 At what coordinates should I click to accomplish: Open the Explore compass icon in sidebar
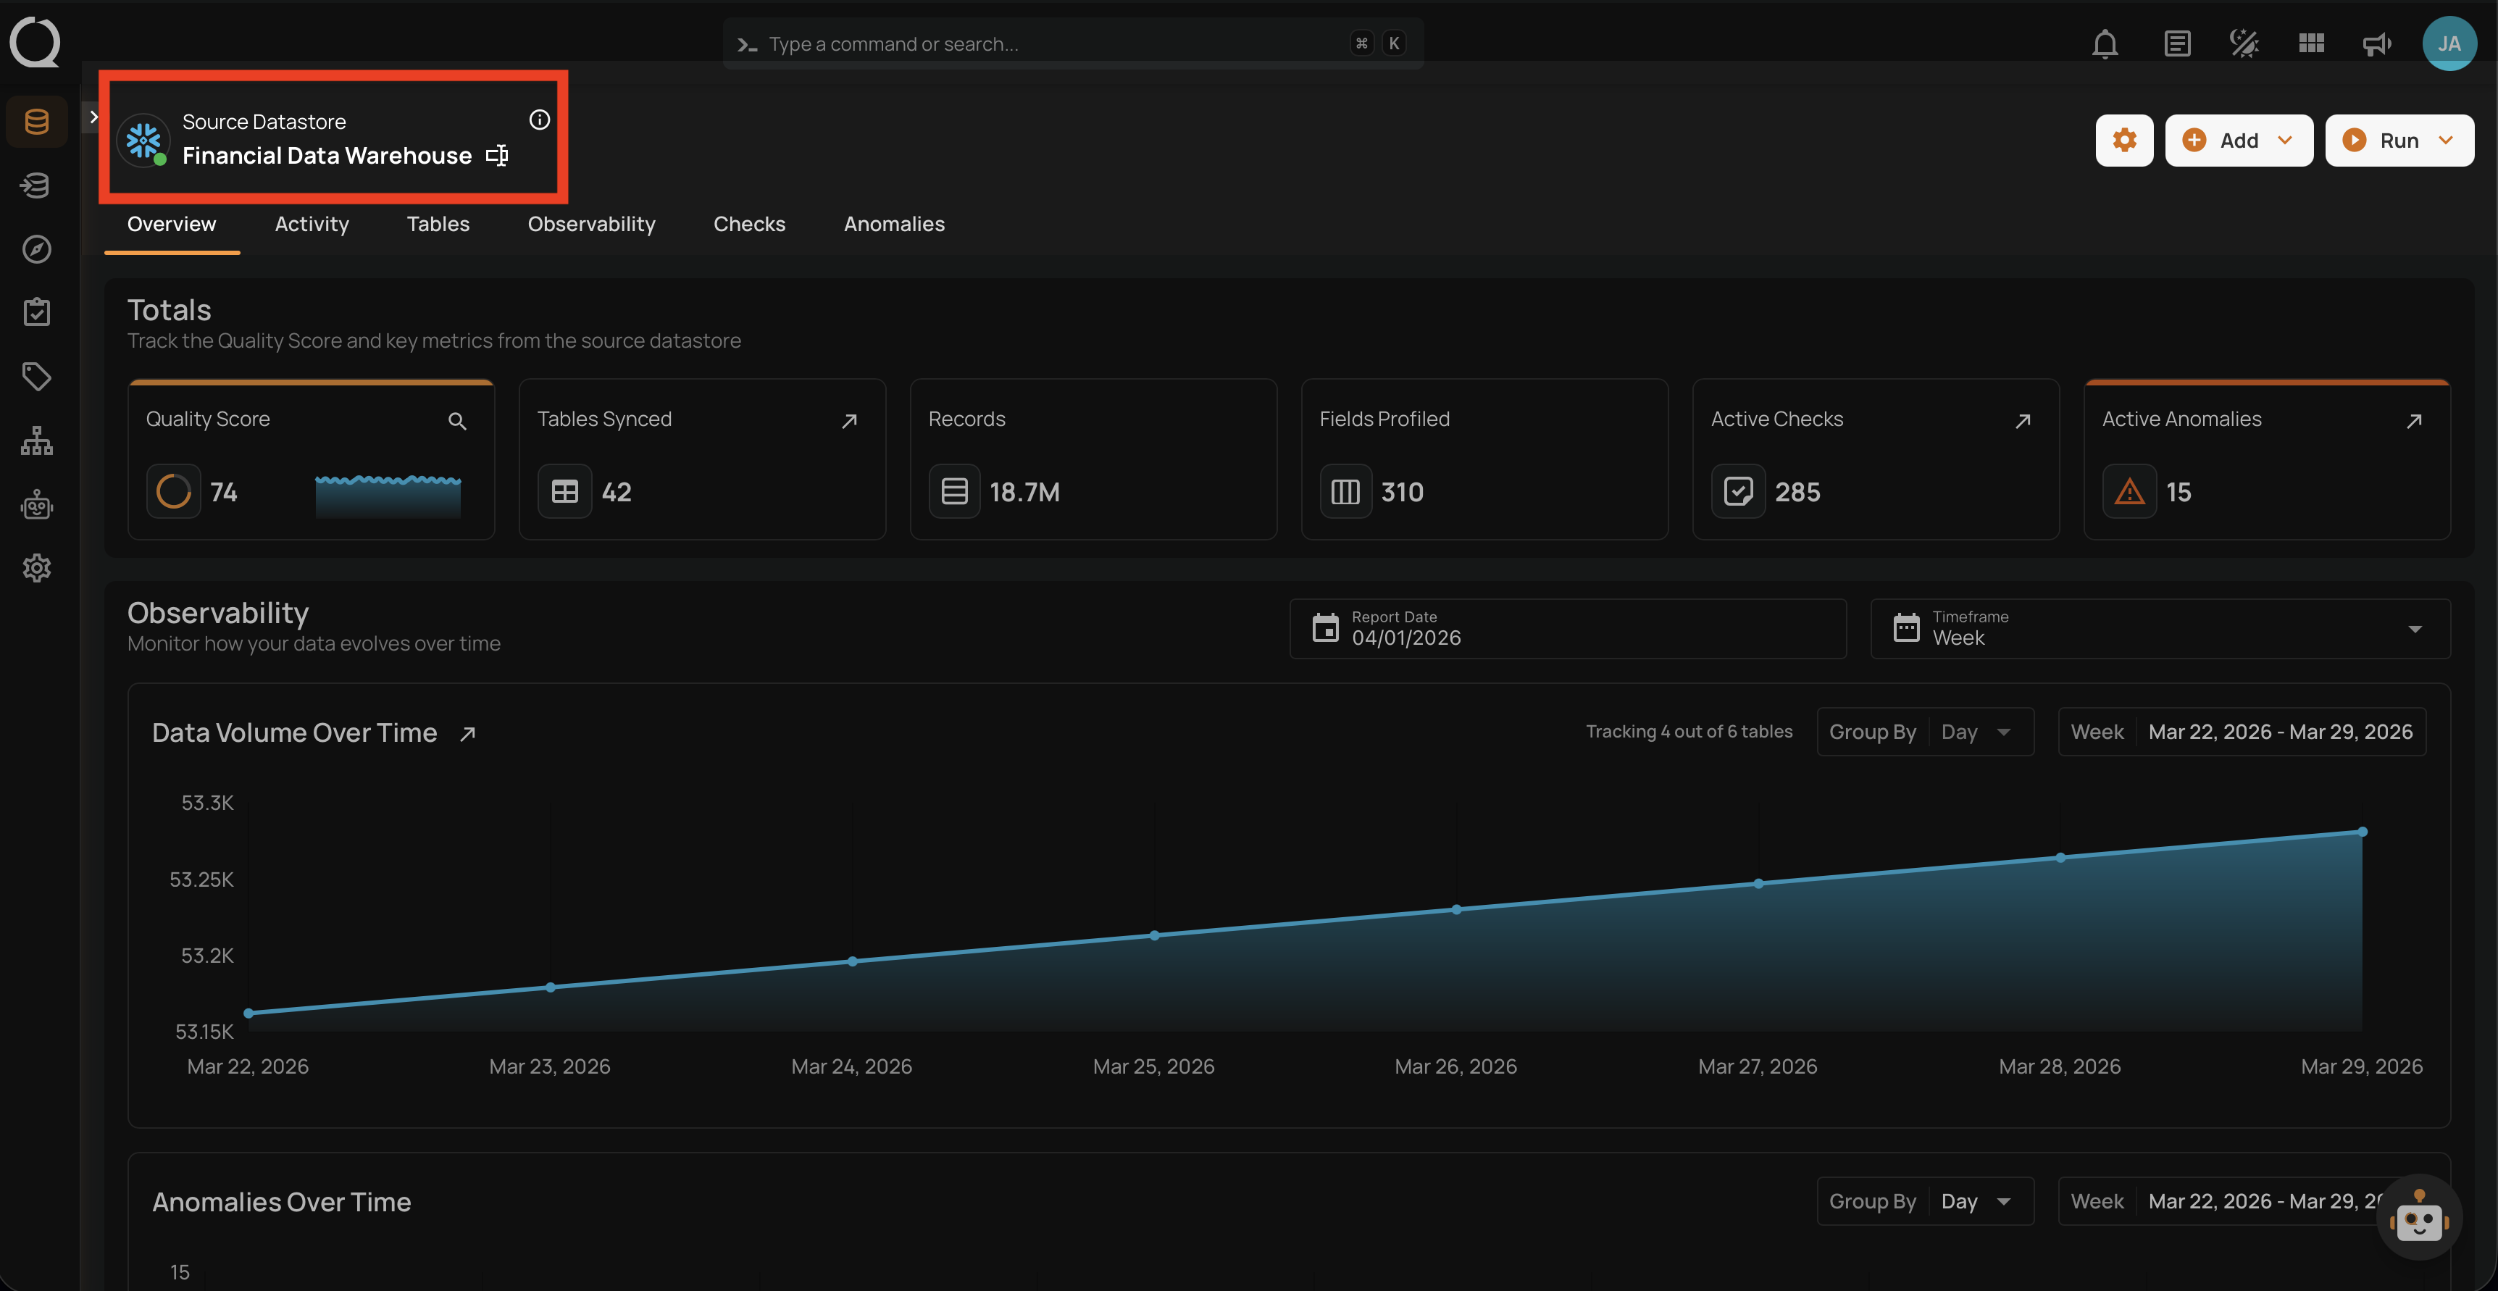pos(37,249)
